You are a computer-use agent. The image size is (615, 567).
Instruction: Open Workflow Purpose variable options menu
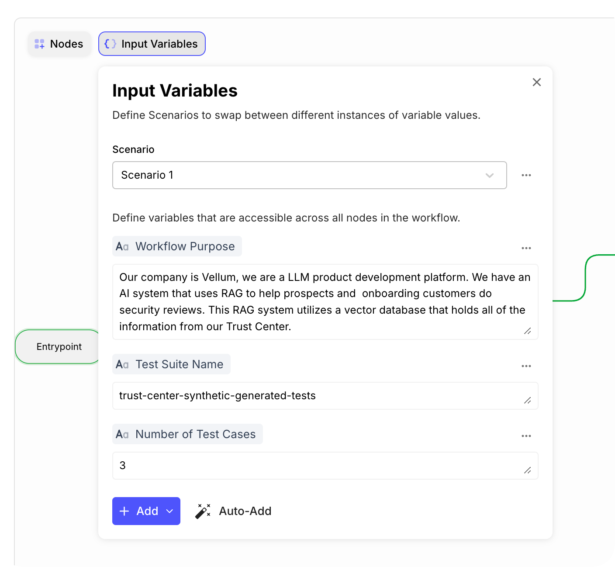526,248
